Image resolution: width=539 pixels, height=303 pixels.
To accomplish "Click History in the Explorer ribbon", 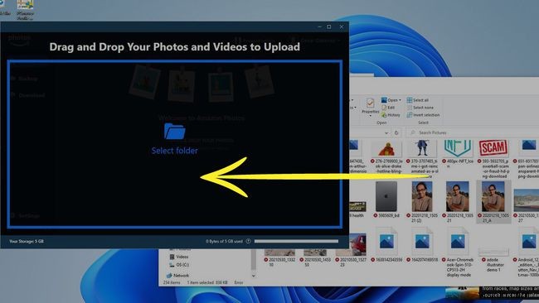I will [x=391, y=115].
